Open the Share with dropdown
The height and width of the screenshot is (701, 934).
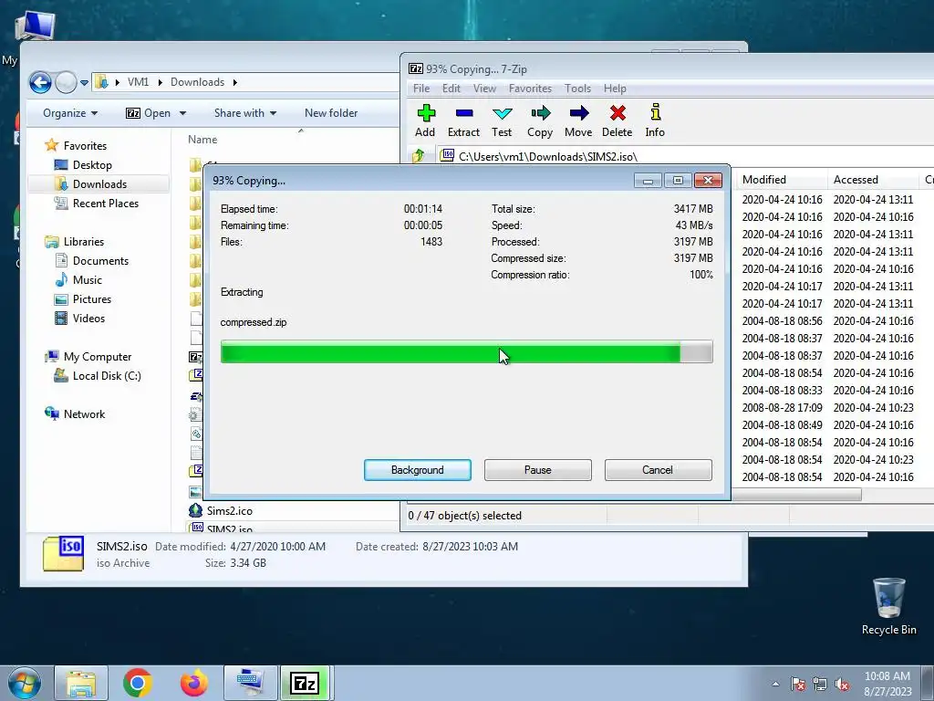245,112
